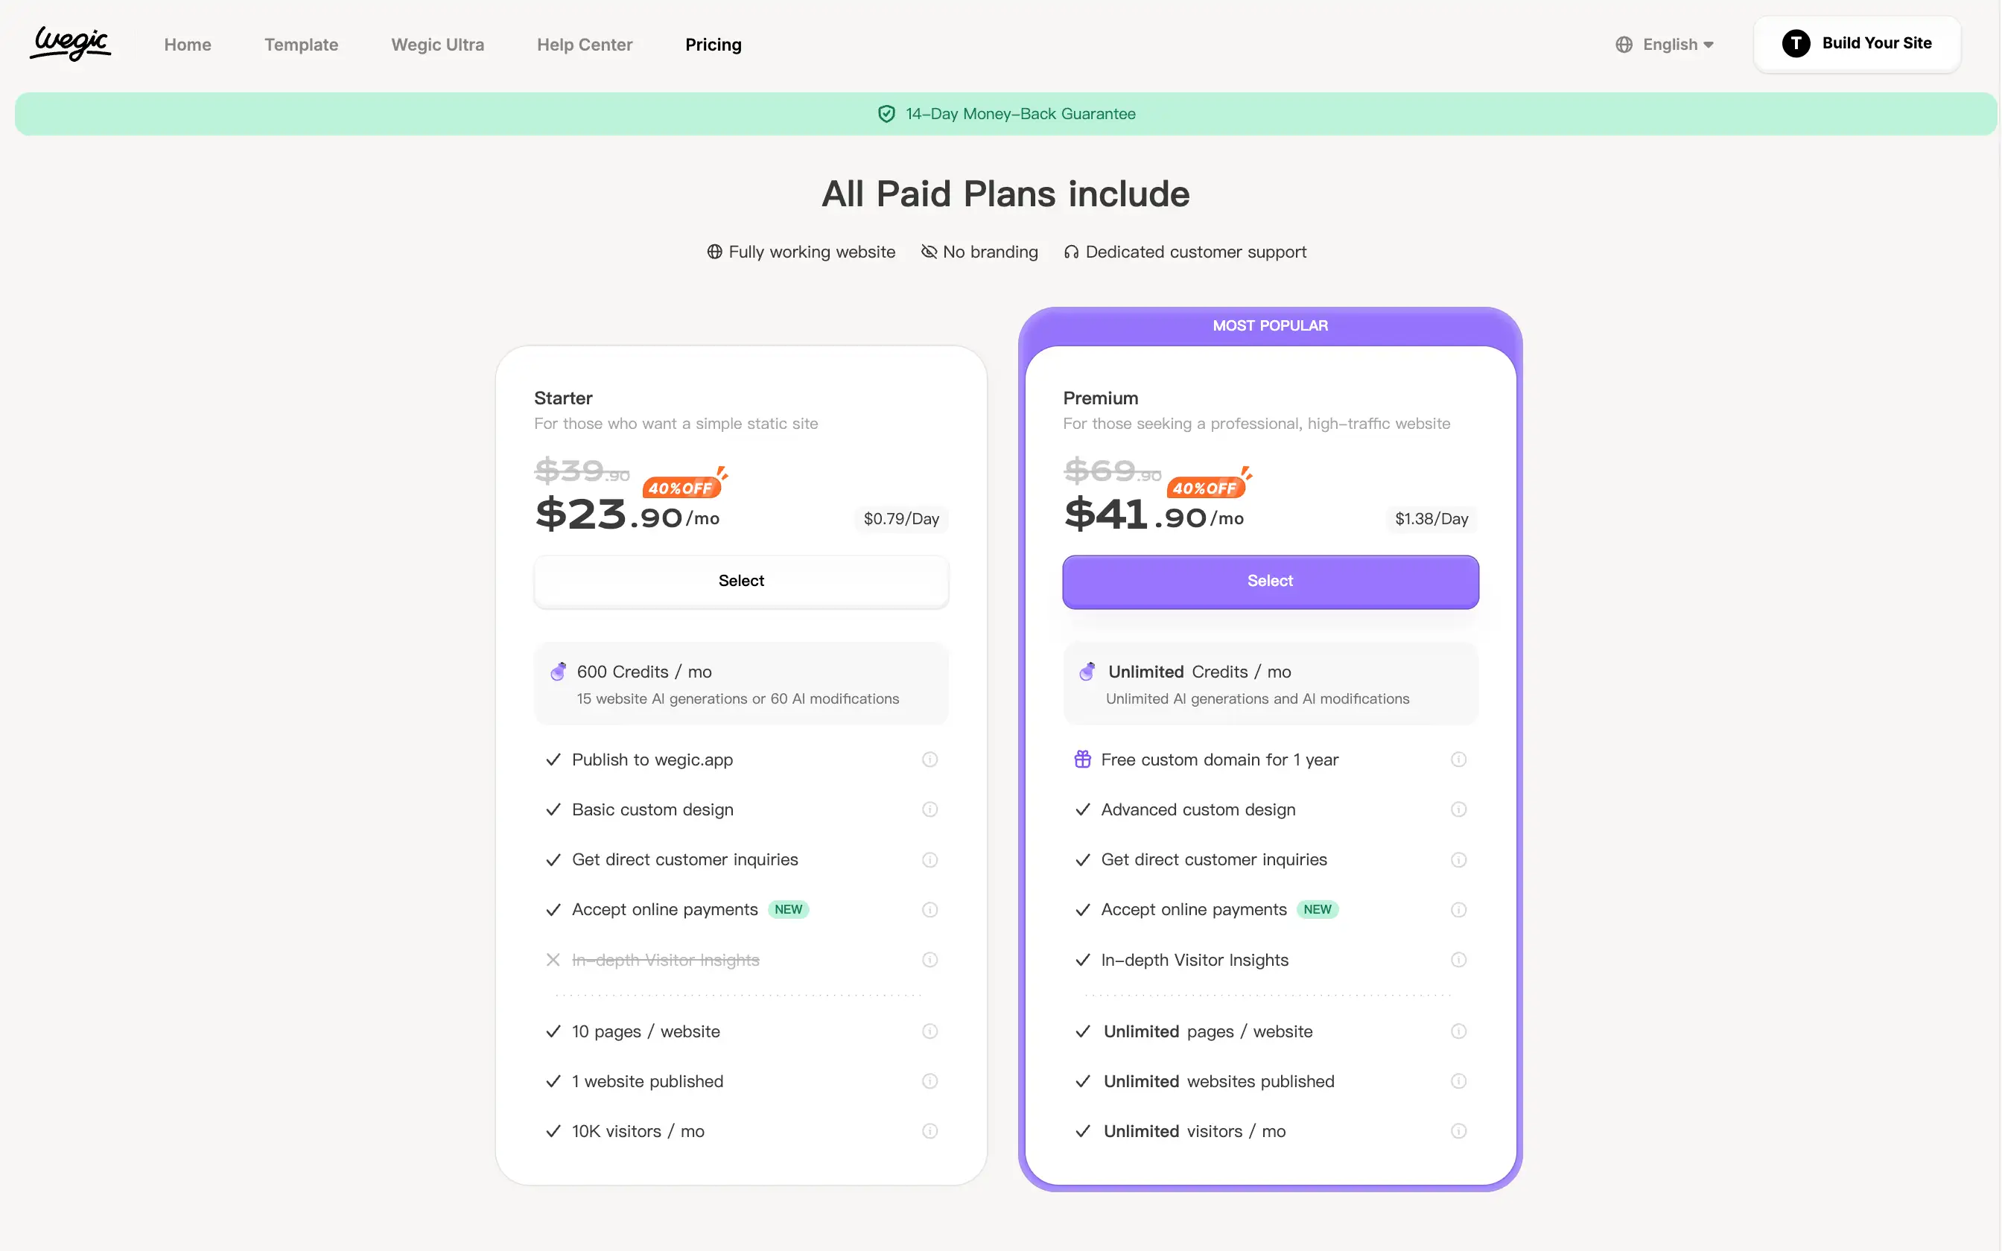Select the Starter plan

tap(741, 581)
